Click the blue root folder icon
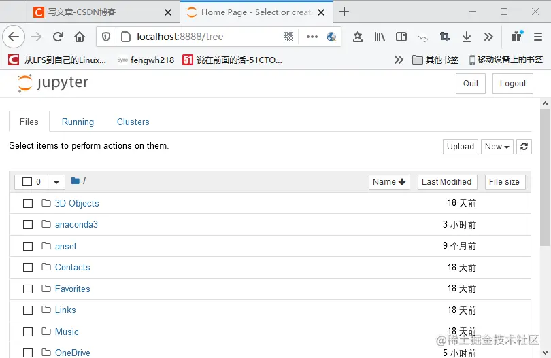Image resolution: width=551 pixels, height=358 pixels. pos(76,181)
